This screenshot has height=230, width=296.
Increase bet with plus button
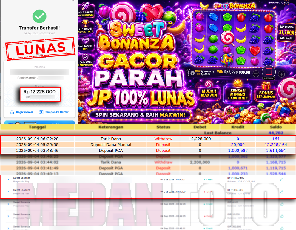coord(281,74)
